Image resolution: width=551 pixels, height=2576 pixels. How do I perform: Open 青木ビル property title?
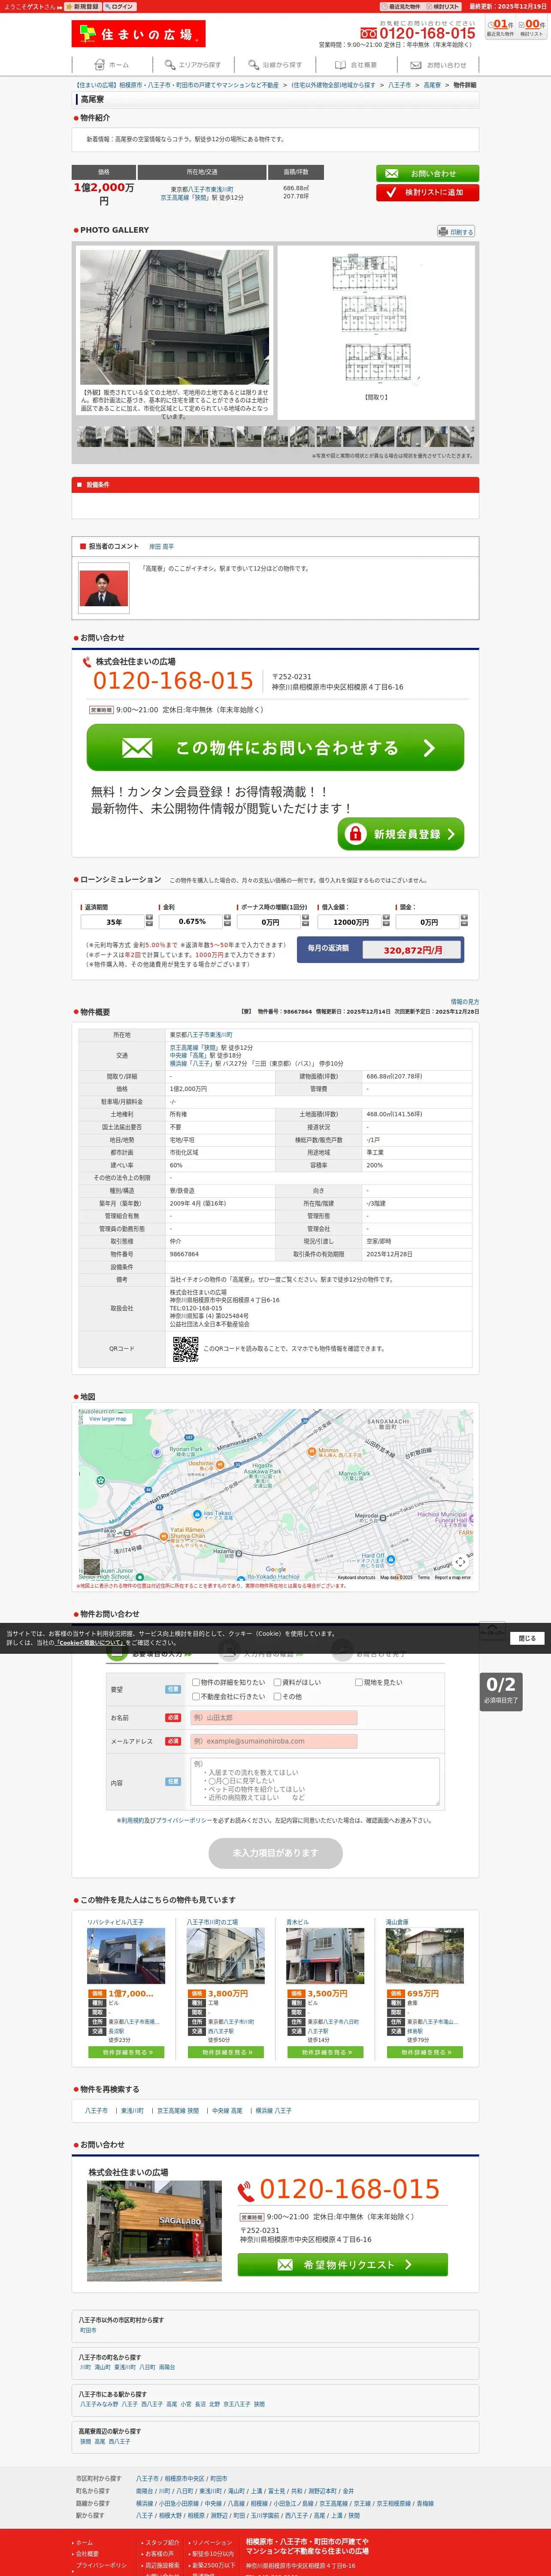pos(298,1922)
